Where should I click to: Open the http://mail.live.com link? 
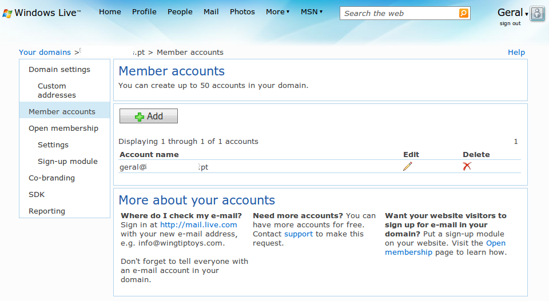[198, 225]
